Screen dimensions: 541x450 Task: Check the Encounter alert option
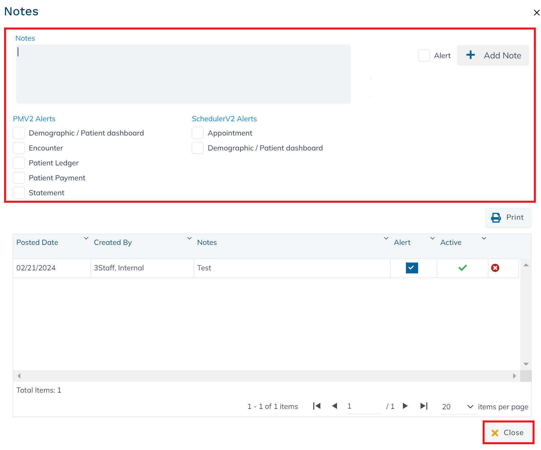19,148
